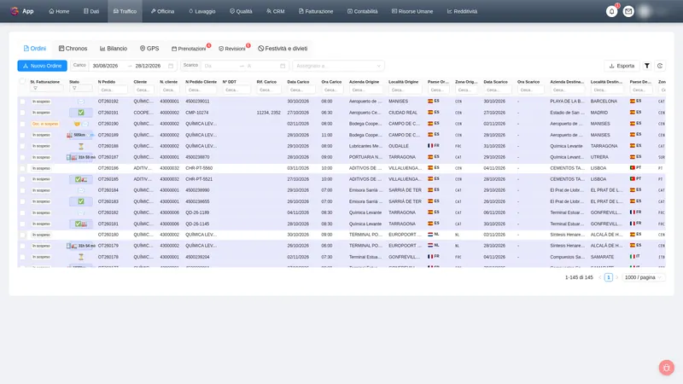The height and width of the screenshot is (384, 683).
Task: Expand the Assegnato a dropdown
Action: coord(338,66)
